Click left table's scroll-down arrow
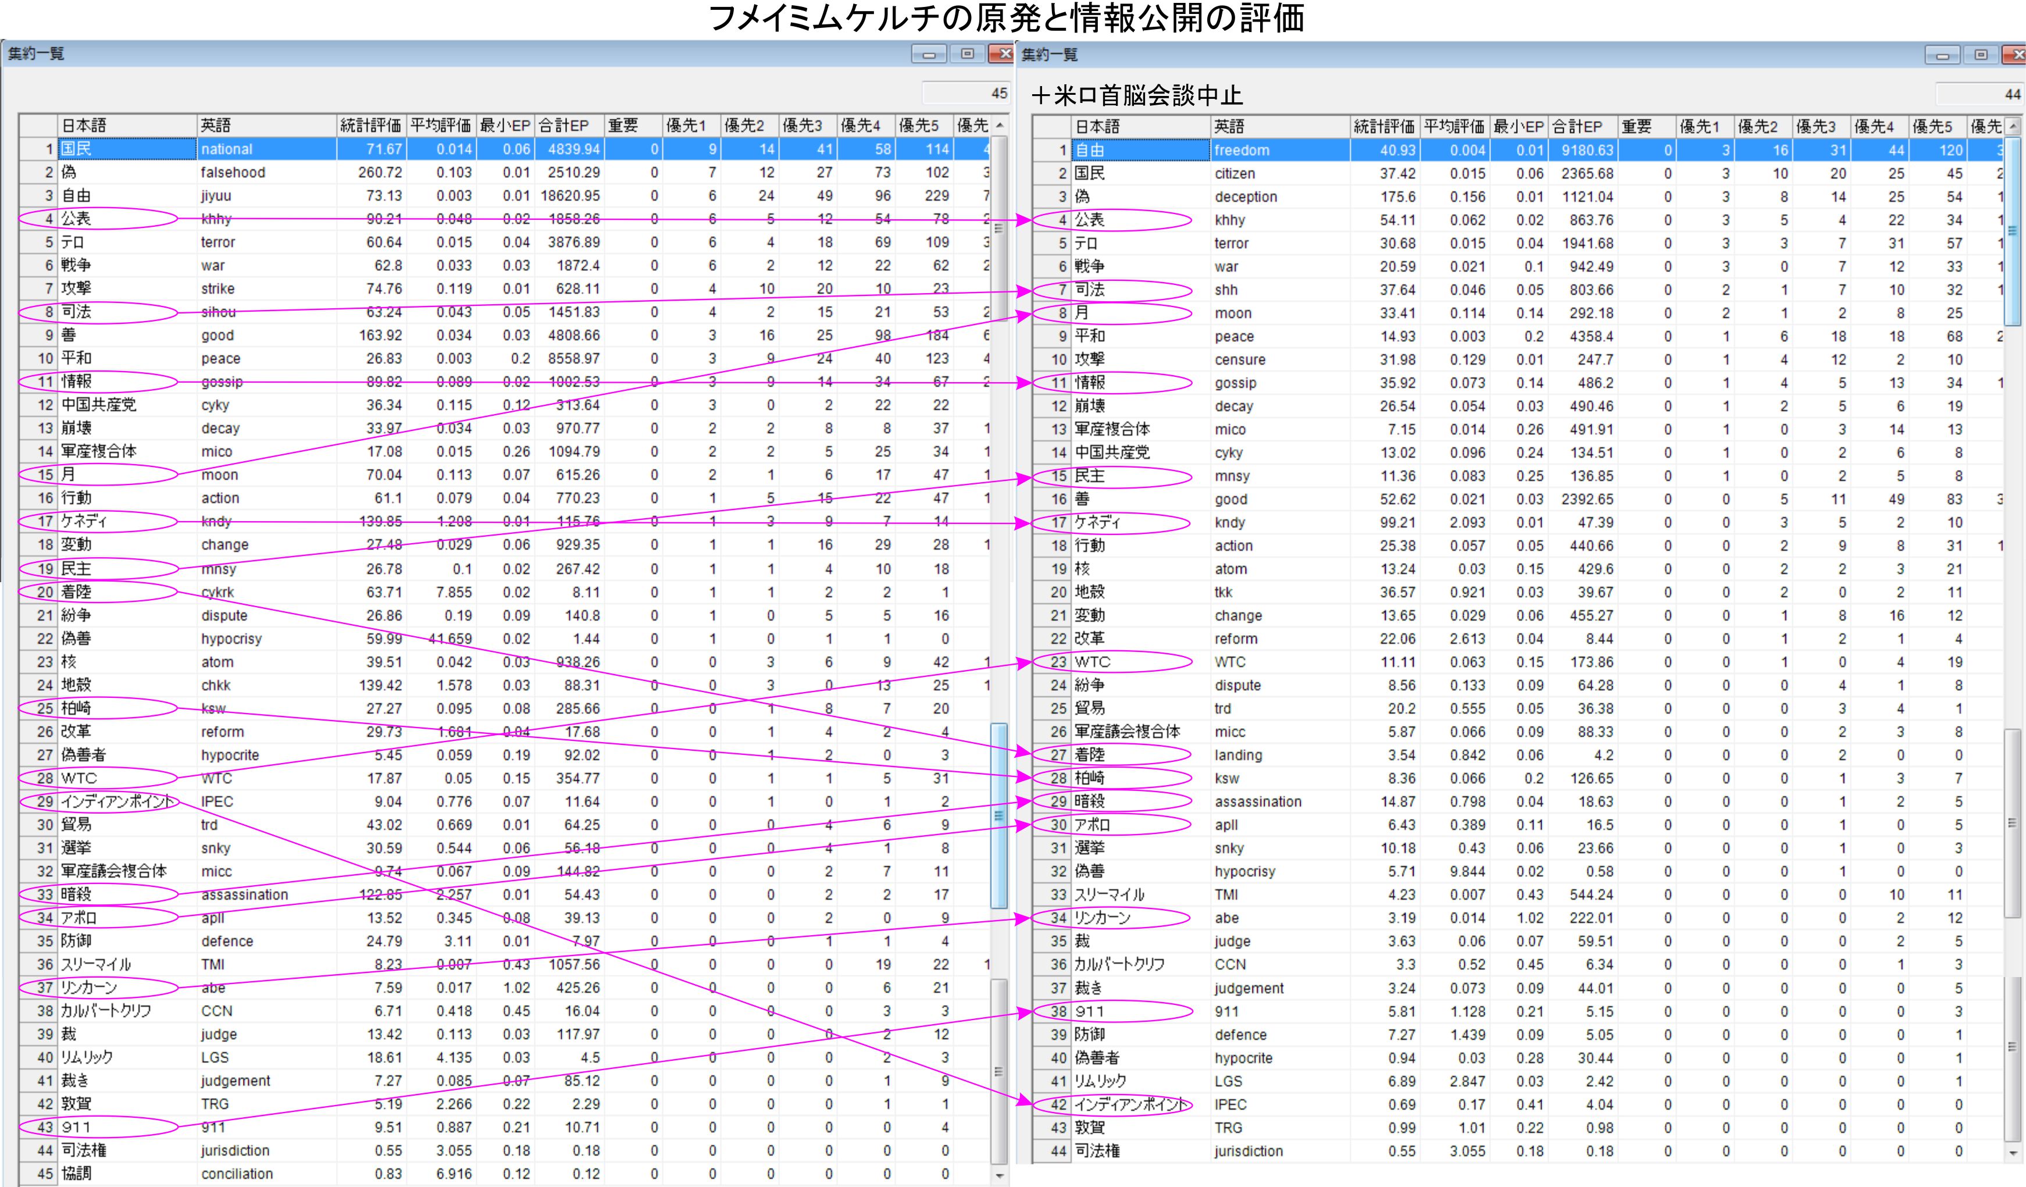Viewport: 2026px width, 1187px height. point(999,1175)
